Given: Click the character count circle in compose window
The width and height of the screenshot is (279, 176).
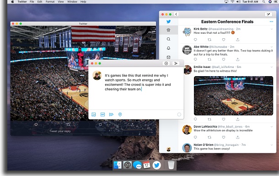Looking at the screenshot, I should pyautogui.click(x=179, y=114).
